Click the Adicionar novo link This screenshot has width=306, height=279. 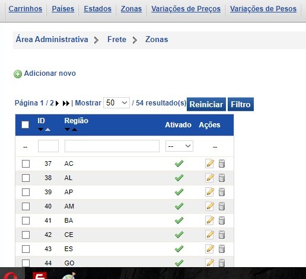tap(50, 73)
